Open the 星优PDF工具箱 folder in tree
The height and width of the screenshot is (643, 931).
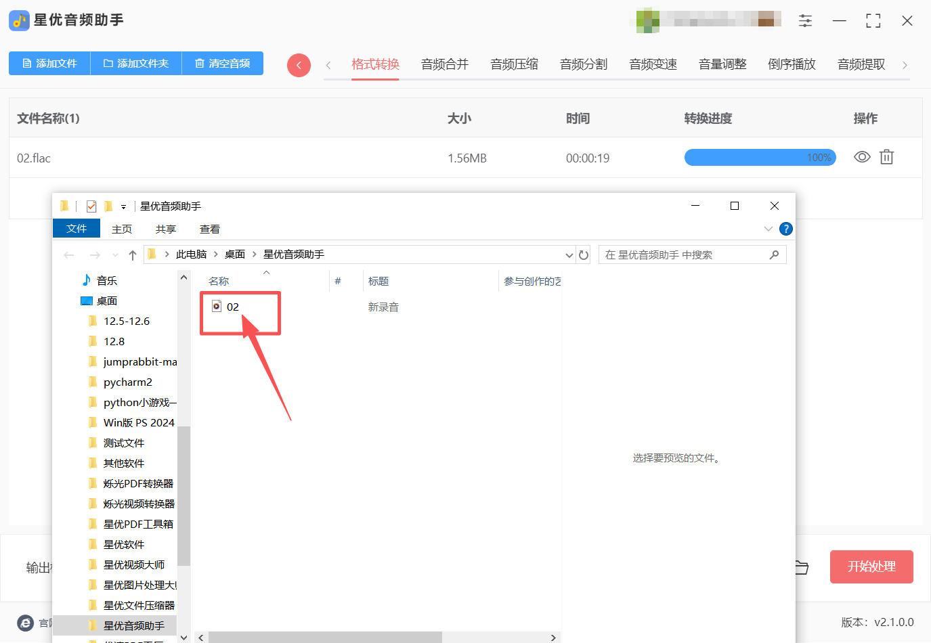[138, 524]
